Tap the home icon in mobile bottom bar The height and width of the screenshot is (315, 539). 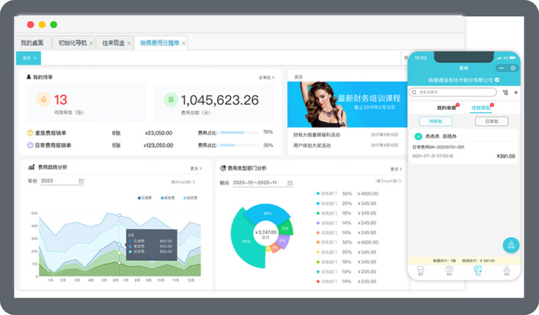pyautogui.click(x=421, y=270)
